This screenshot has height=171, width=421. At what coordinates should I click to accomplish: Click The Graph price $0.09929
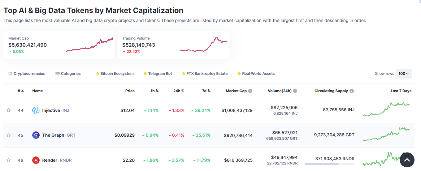(124, 135)
